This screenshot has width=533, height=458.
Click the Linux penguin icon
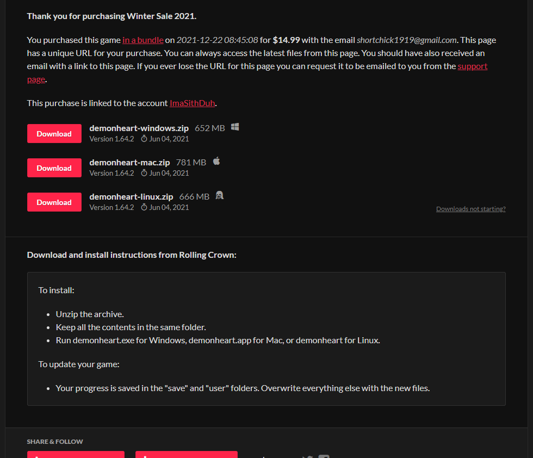(220, 196)
